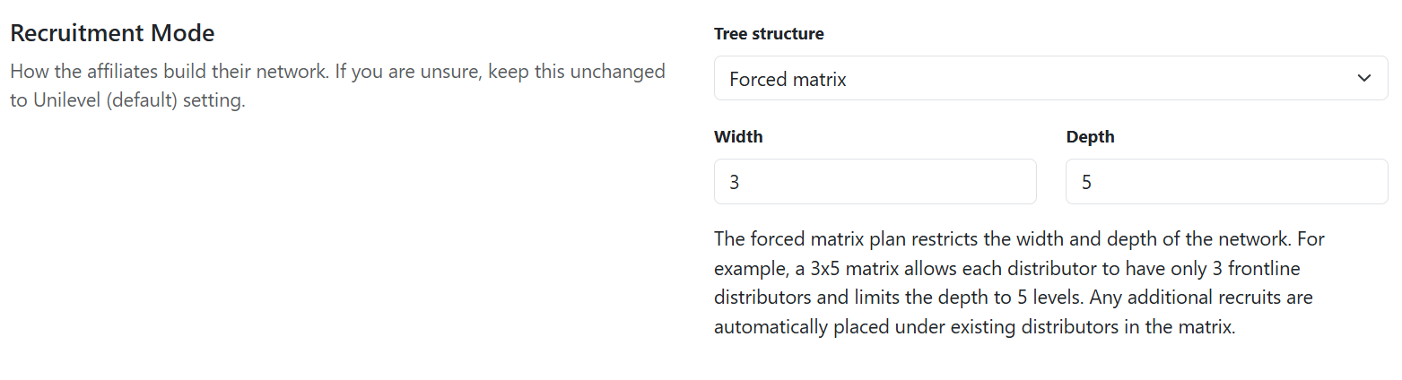Click the value 5 in Depth box
This screenshot has width=1402, height=380.
pyautogui.click(x=1086, y=183)
